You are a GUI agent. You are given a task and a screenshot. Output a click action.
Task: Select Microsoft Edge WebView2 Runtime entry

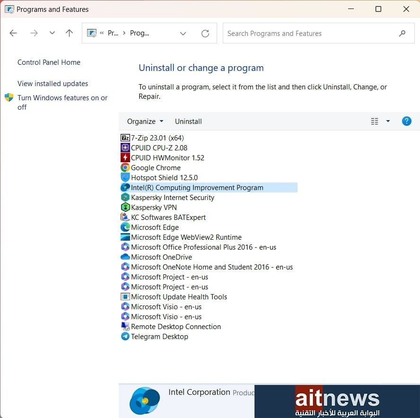click(x=186, y=237)
